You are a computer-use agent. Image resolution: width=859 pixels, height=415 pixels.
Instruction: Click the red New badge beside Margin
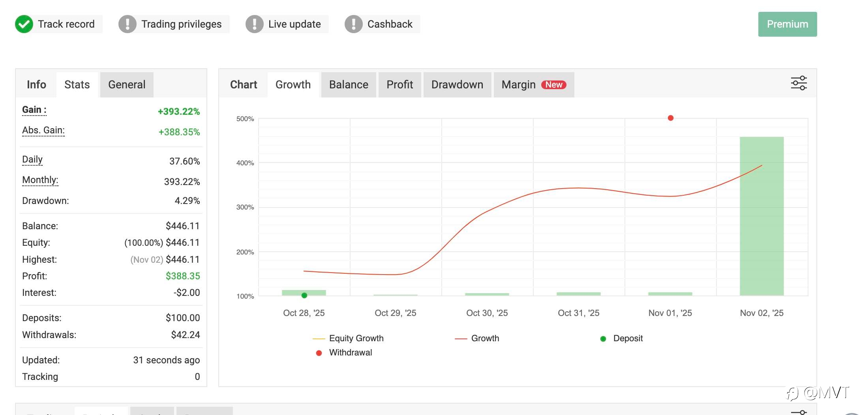pos(553,85)
